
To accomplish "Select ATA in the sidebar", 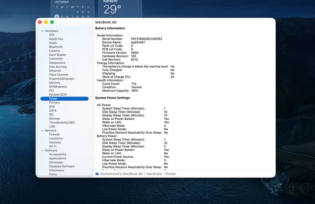I will tap(52, 35).
